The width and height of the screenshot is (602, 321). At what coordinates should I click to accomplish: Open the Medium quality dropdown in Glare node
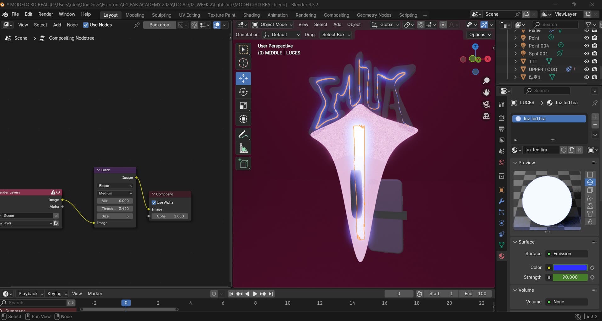click(x=115, y=193)
